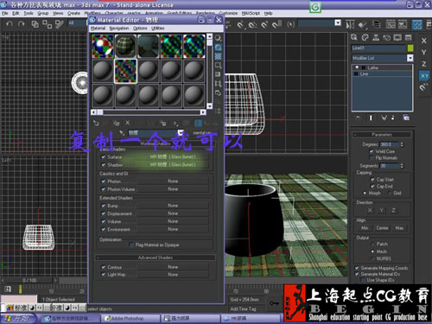Toggle the Photon Volume checkbox

click(103, 189)
